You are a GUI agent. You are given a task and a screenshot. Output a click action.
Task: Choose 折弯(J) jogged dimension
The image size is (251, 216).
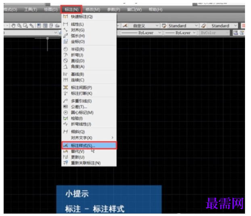pyautogui.click(x=89, y=55)
